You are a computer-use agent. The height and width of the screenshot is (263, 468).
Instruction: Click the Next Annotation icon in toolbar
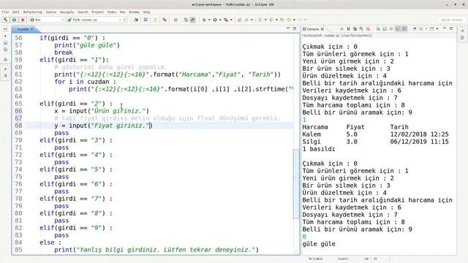click(261, 20)
